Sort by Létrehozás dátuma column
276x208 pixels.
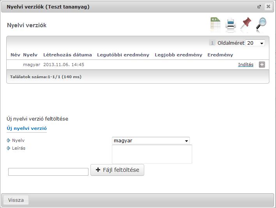[67, 55]
